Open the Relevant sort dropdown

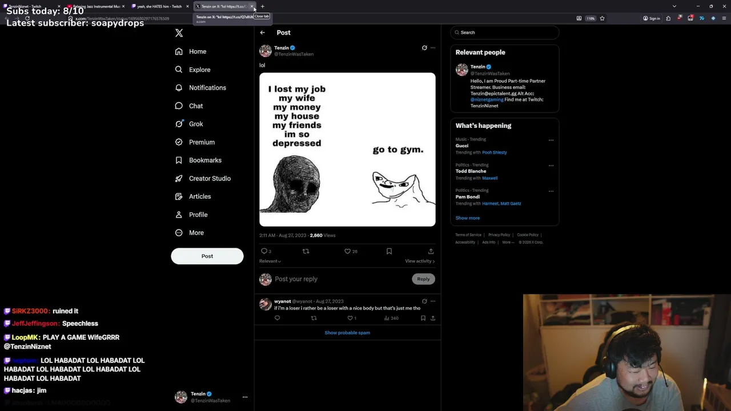click(x=270, y=261)
